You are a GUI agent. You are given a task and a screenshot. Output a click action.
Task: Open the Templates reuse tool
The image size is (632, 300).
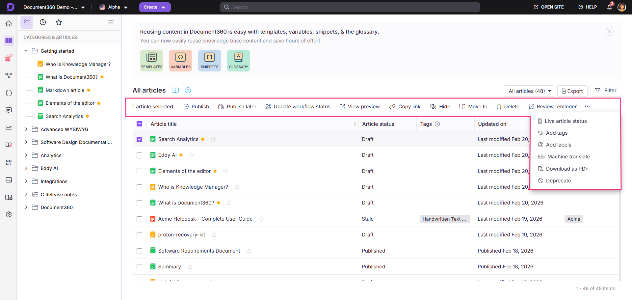tap(151, 60)
